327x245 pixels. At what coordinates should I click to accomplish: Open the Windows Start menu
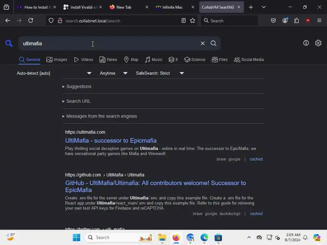[x=76, y=237]
